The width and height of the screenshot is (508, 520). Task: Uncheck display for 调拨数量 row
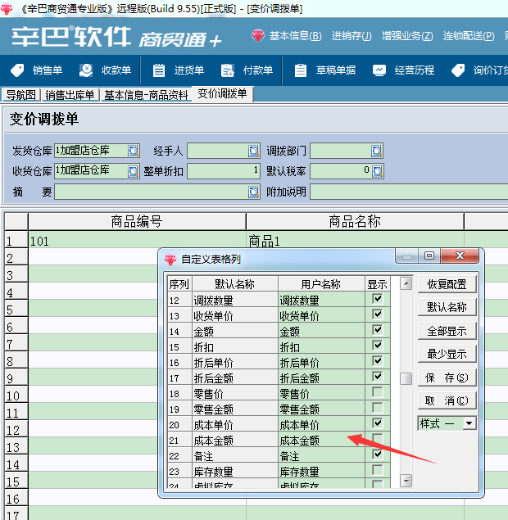(x=377, y=299)
